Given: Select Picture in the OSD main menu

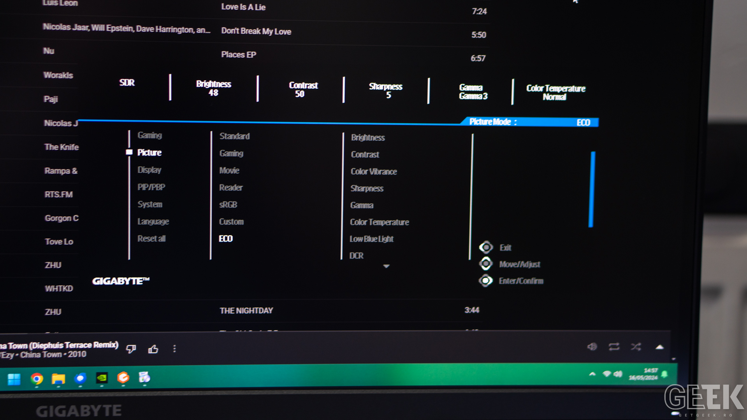Looking at the screenshot, I should click(149, 152).
